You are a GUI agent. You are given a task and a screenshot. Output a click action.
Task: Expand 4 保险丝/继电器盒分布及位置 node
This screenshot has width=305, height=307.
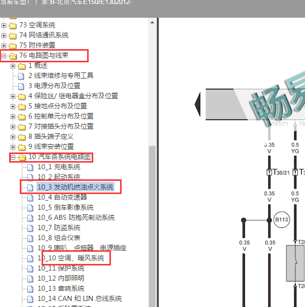pyautogui.click(x=13, y=97)
